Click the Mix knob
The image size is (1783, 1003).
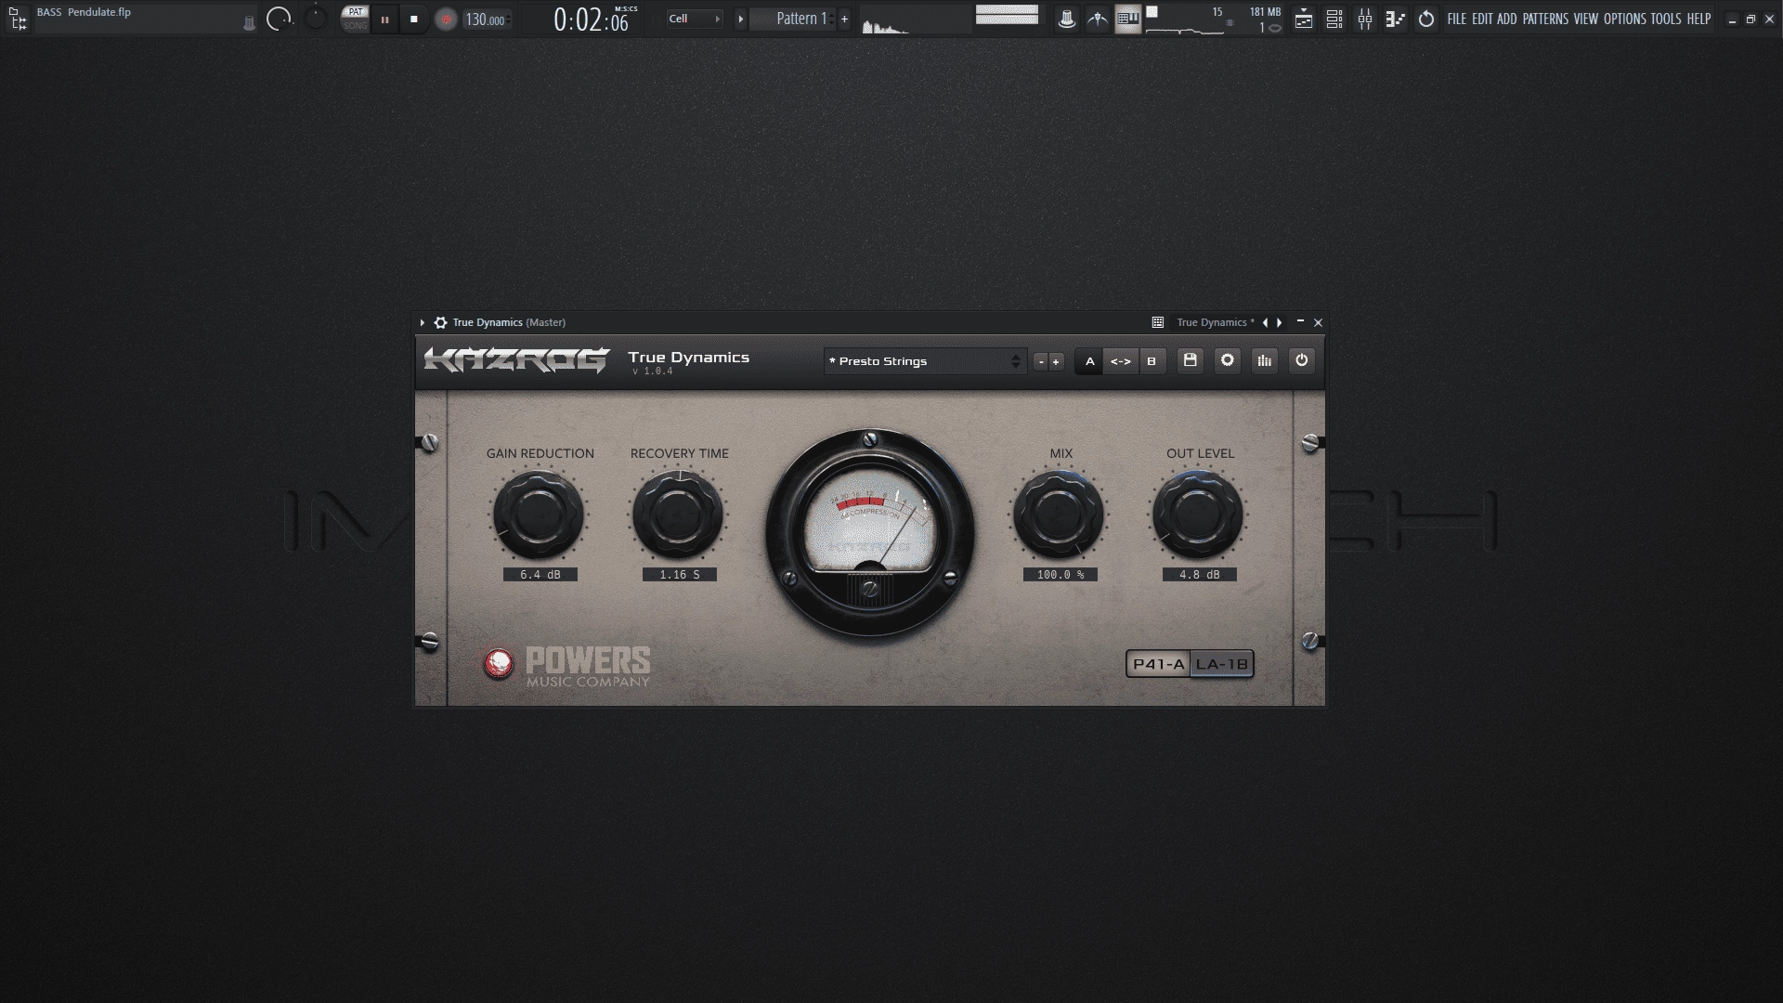coord(1059,515)
